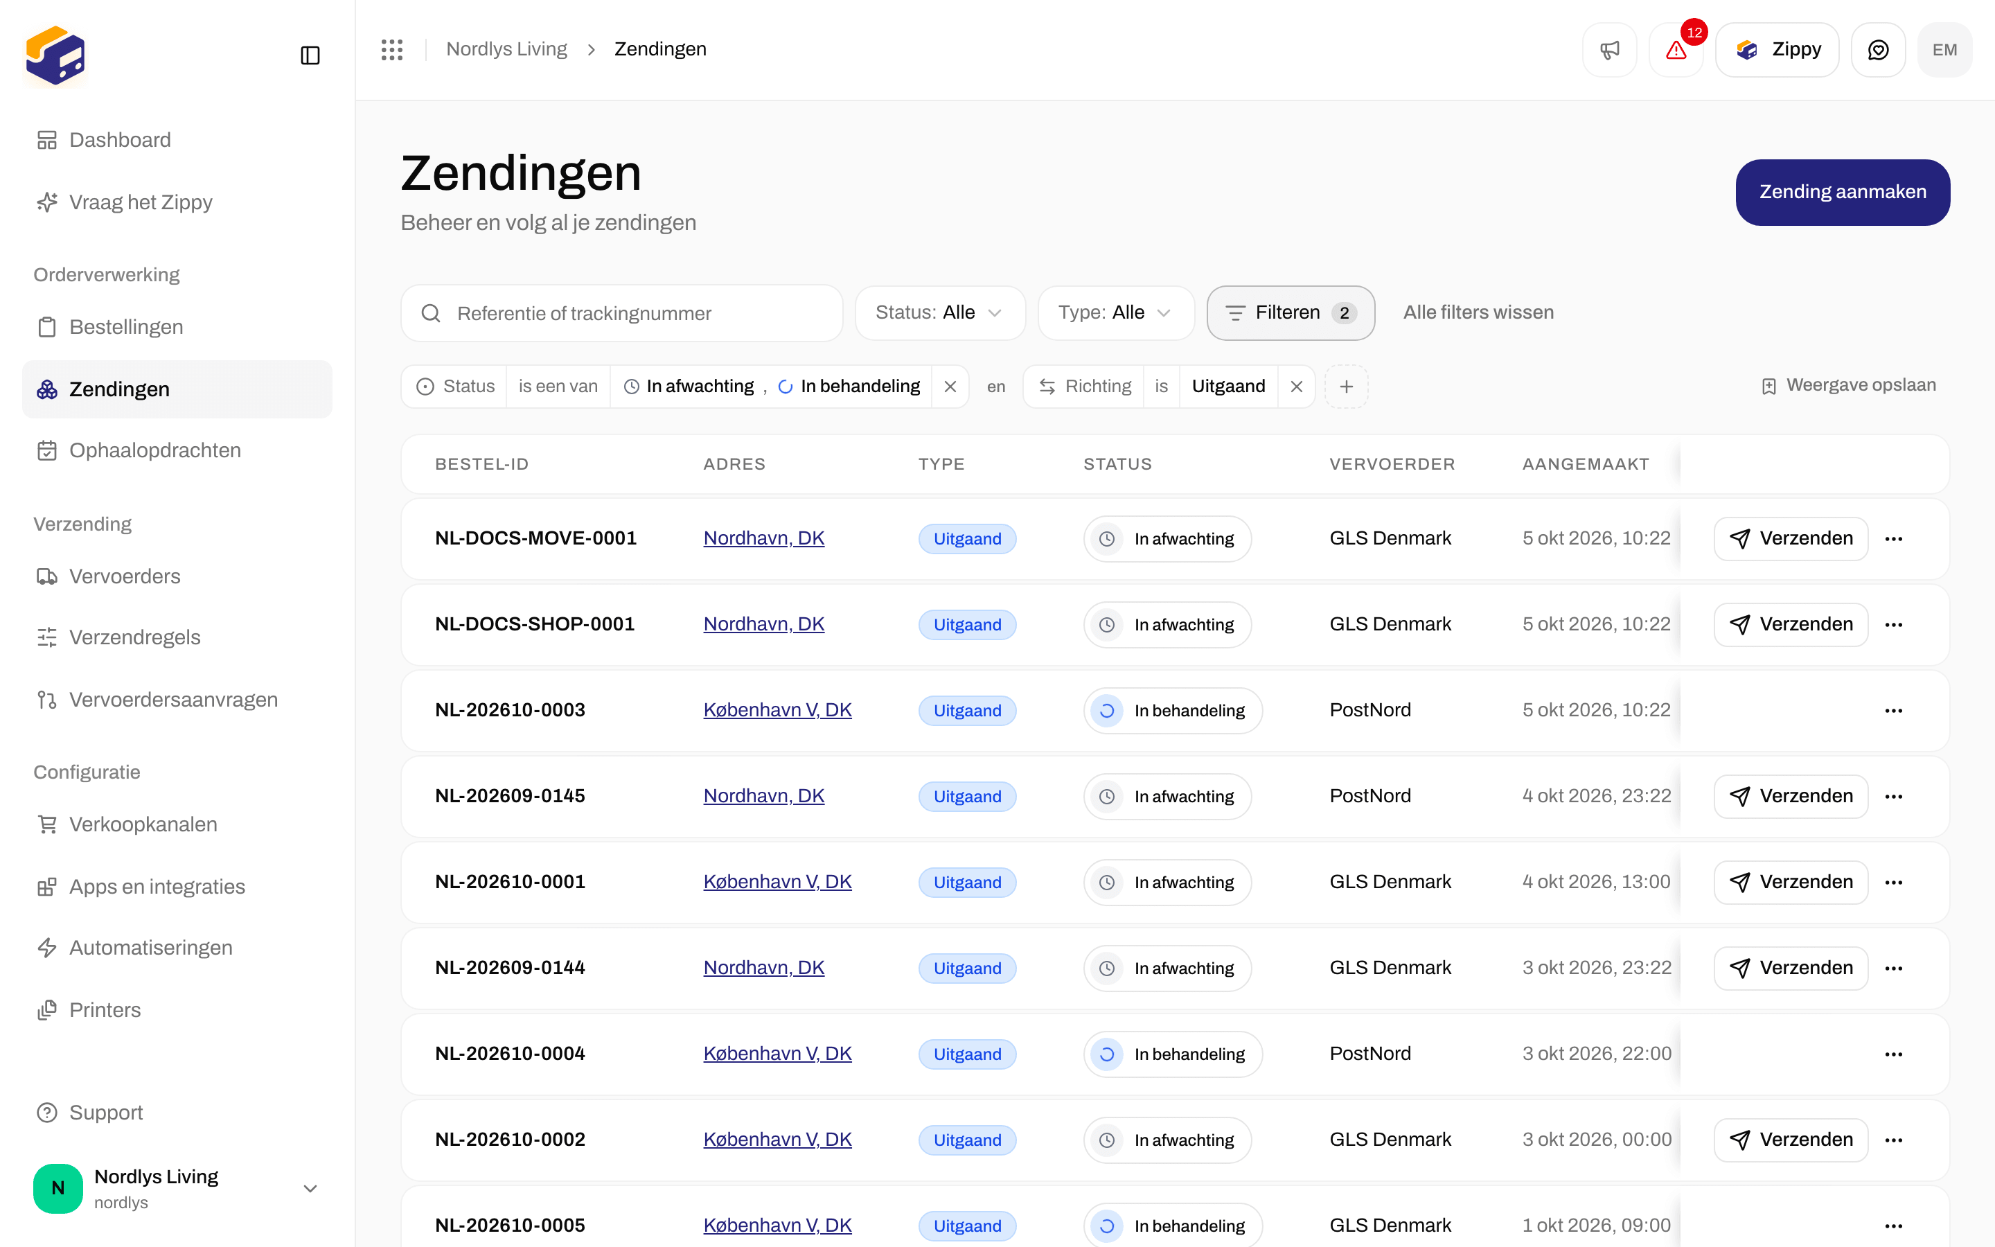1995x1247 pixels.
Task: Open more options for NL-202610-0002
Action: click(1894, 1140)
